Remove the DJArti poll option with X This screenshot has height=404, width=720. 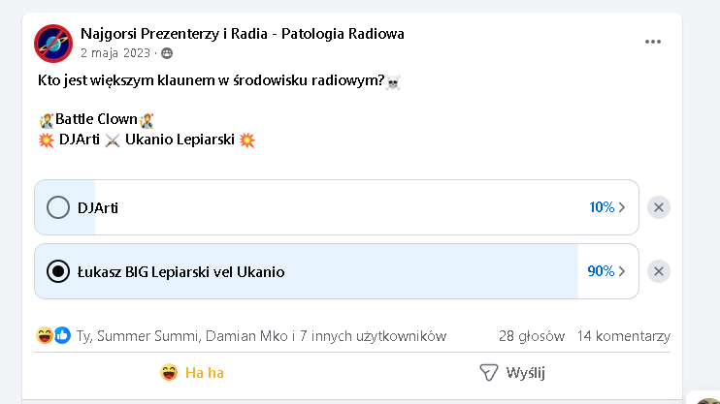click(659, 207)
